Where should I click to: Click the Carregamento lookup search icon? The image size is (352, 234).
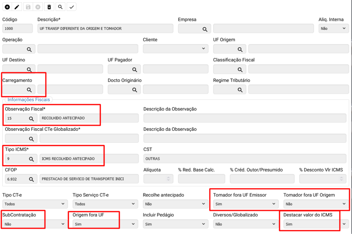(x=29, y=90)
